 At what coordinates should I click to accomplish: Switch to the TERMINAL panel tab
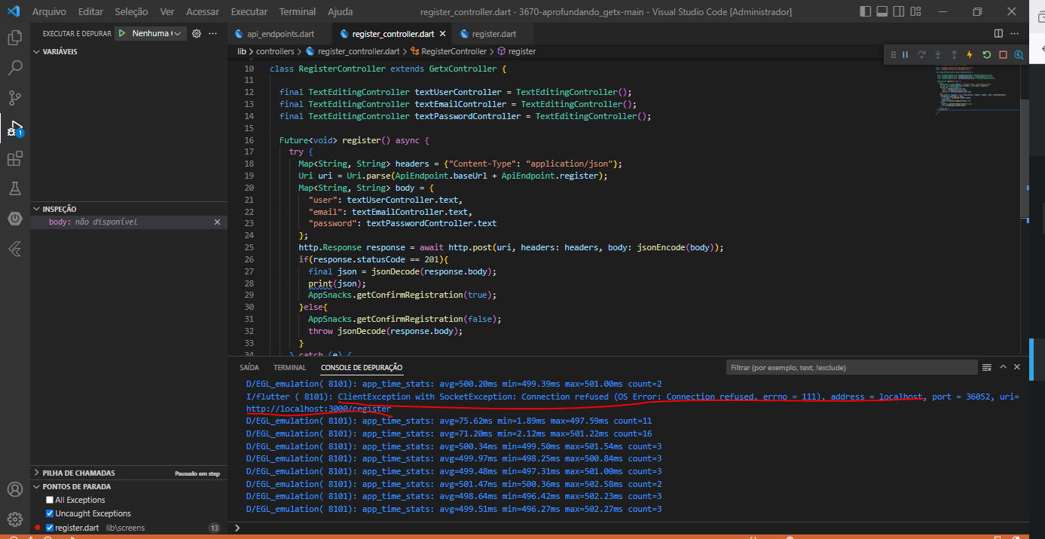tap(289, 367)
